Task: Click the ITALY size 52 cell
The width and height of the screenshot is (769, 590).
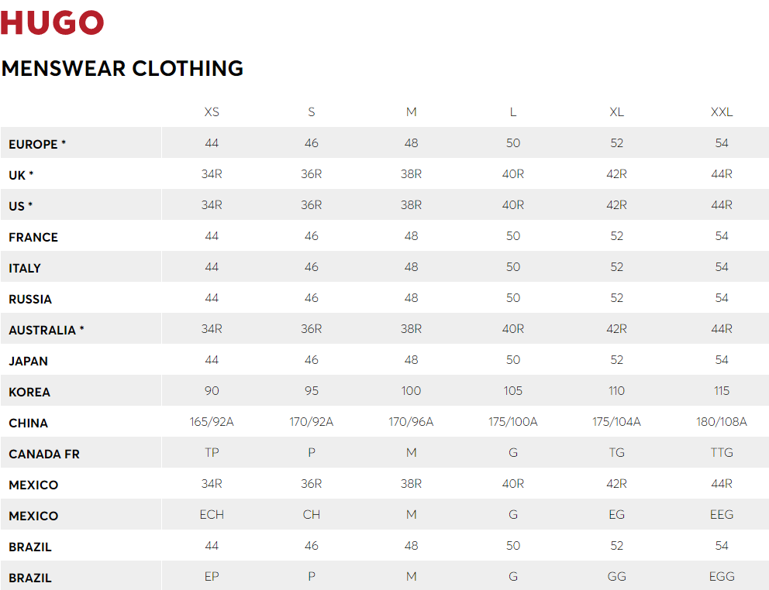Action: (x=616, y=267)
